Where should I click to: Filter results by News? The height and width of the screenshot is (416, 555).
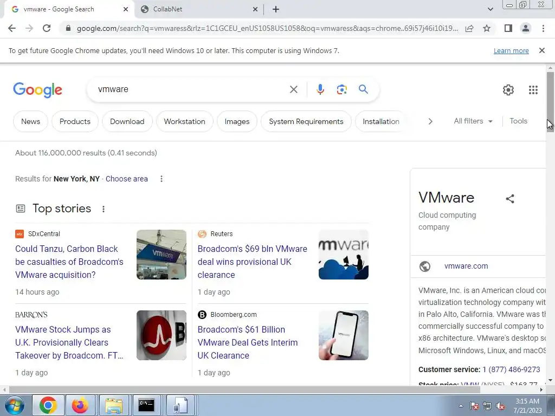pos(30,121)
